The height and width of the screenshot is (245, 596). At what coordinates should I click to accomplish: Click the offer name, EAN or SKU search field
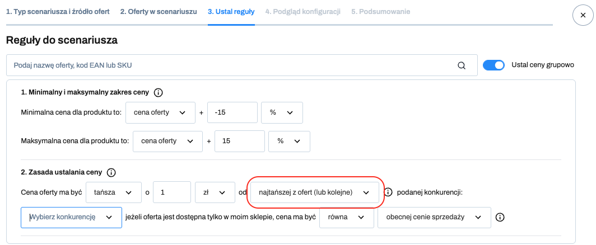coord(242,65)
